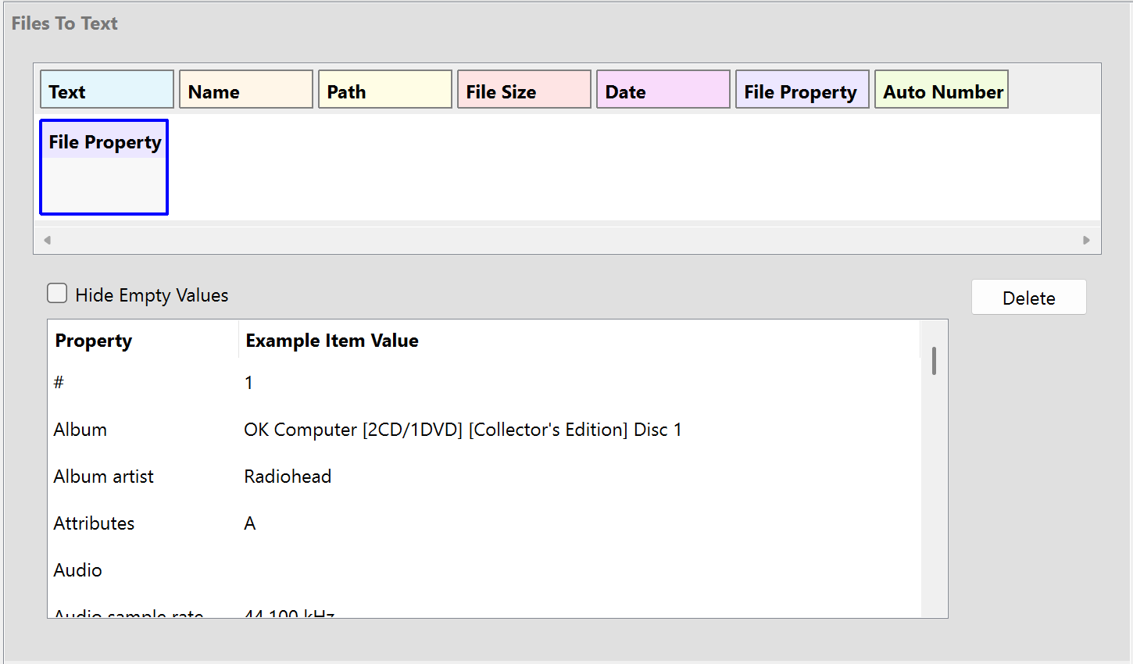This screenshot has width=1133, height=664.
Task: Enable the Hide Empty Values checkbox
Action: (57, 293)
